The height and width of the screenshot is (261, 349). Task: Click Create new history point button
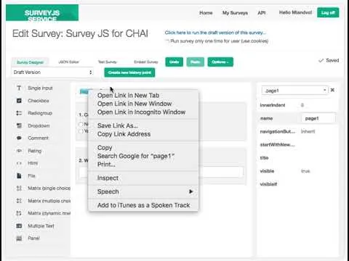coord(129,72)
